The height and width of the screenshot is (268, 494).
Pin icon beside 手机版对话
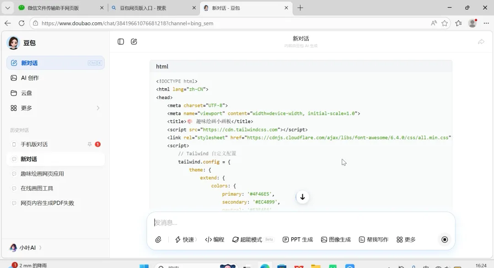coord(90,144)
